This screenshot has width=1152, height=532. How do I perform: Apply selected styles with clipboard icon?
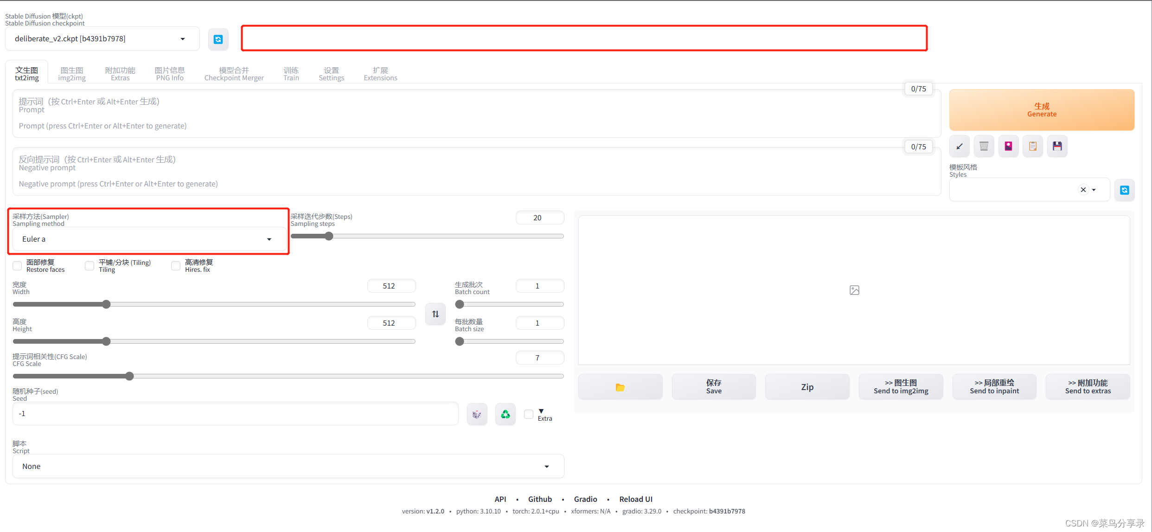point(1033,147)
